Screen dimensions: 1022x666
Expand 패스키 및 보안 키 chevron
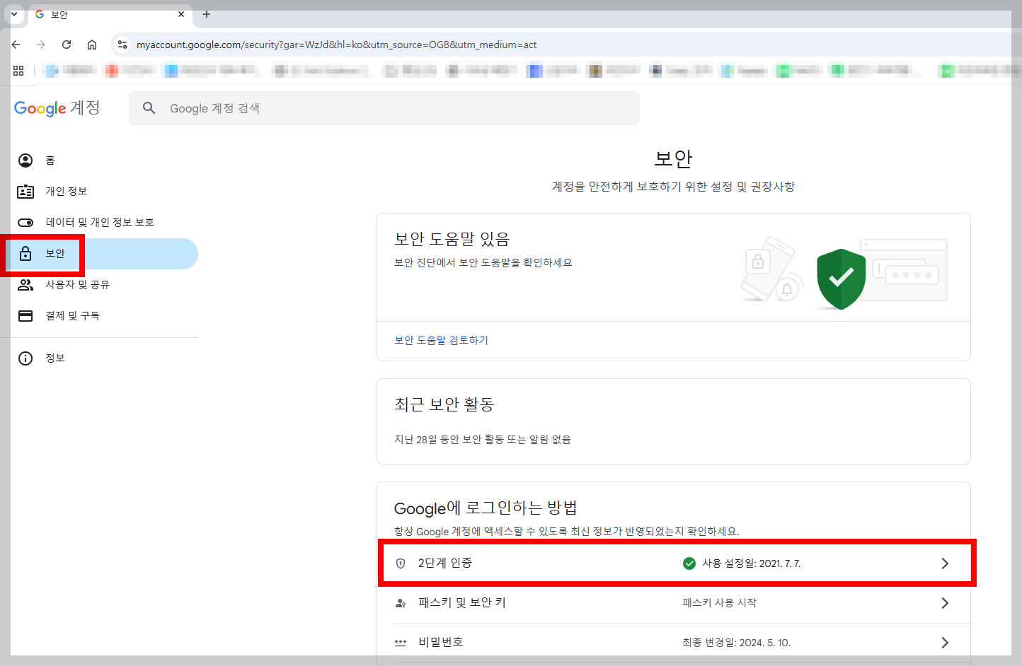click(x=945, y=603)
